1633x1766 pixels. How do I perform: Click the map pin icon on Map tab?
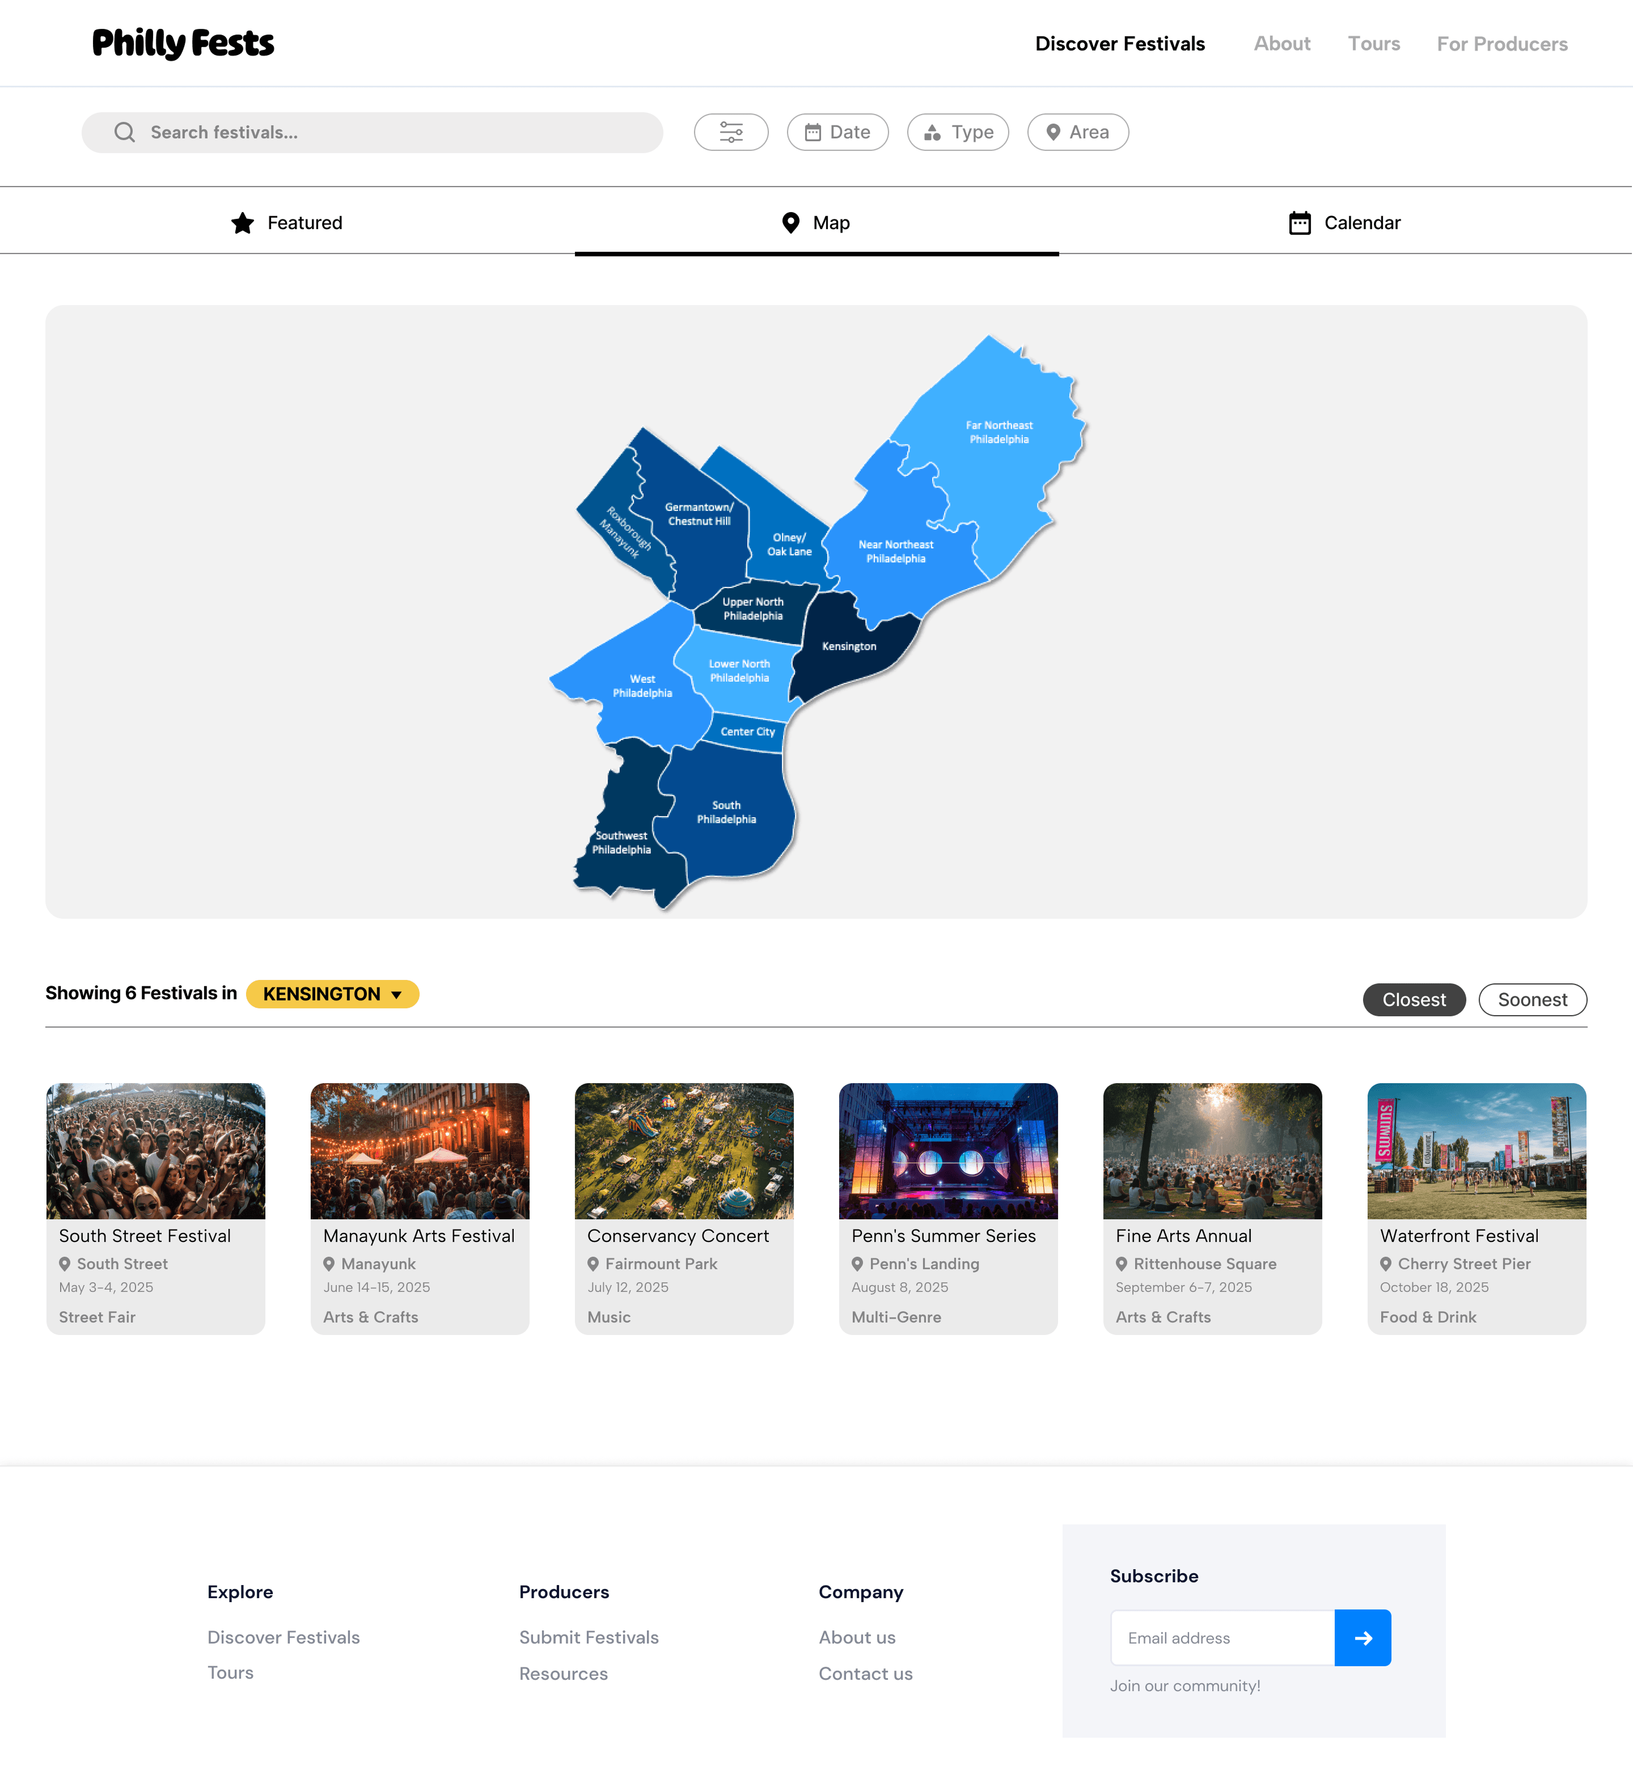(791, 223)
